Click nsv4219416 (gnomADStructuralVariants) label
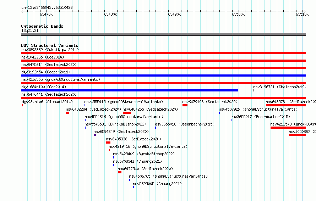This screenshot has width=316, height=201. [x=148, y=146]
